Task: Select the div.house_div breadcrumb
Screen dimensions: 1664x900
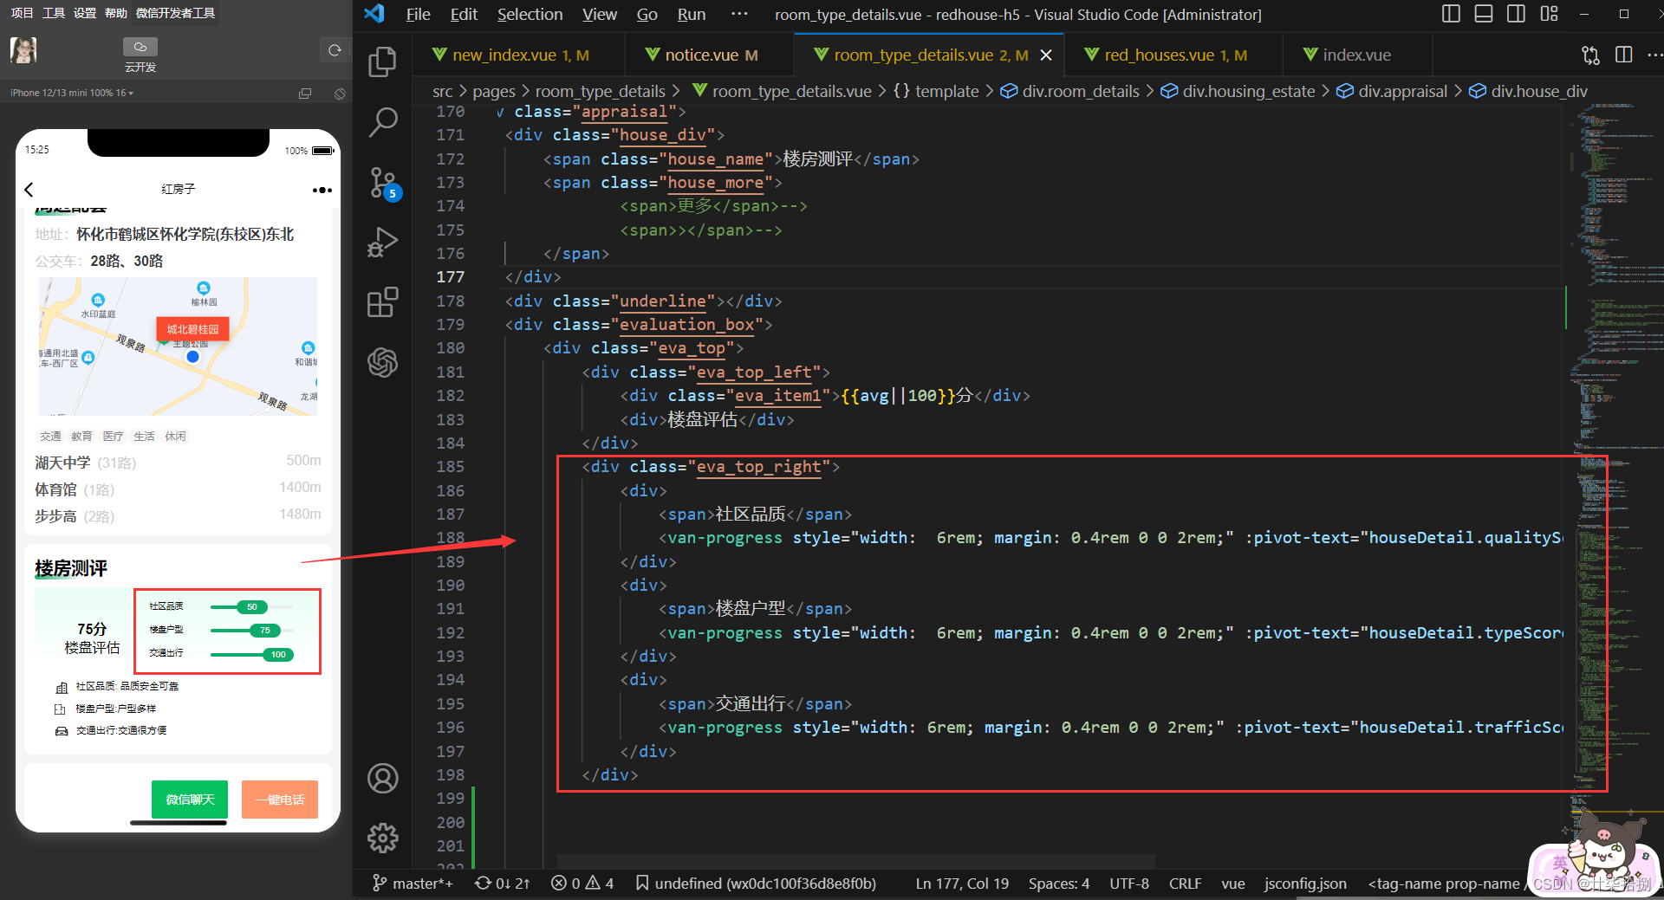Action: pyautogui.click(x=1529, y=91)
